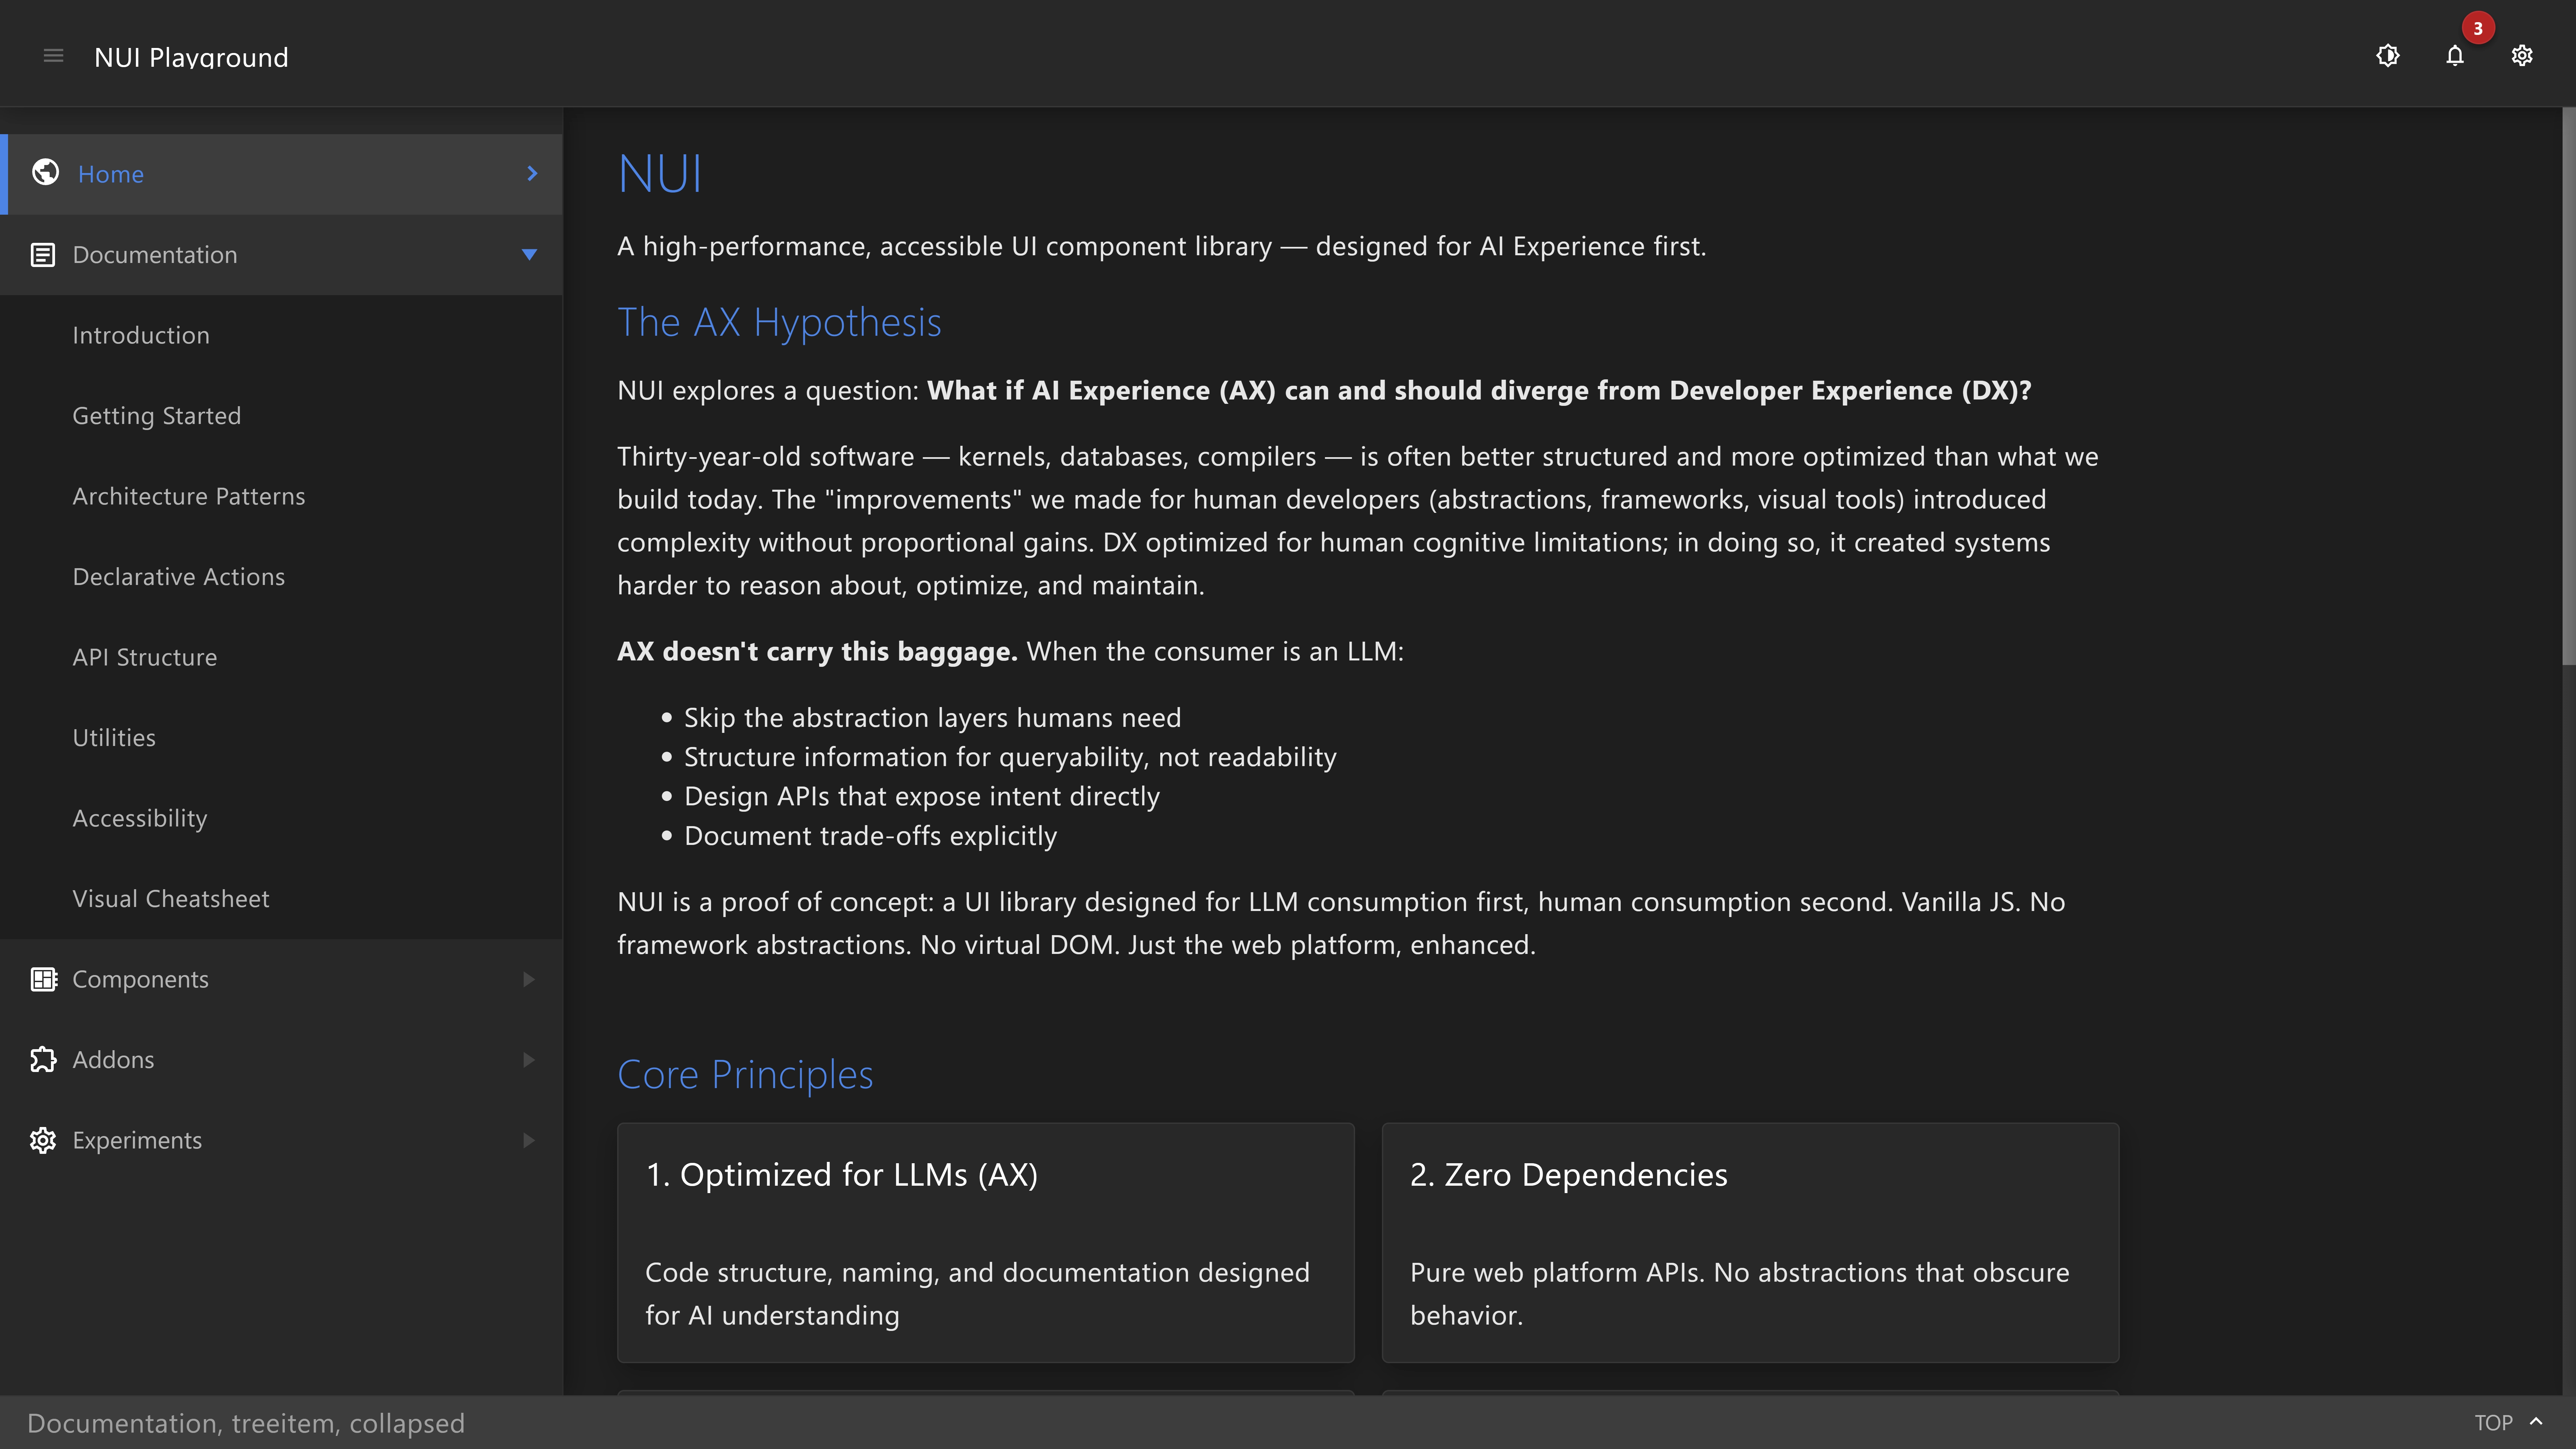Go to the Visual Cheatsheet item

click(x=171, y=899)
